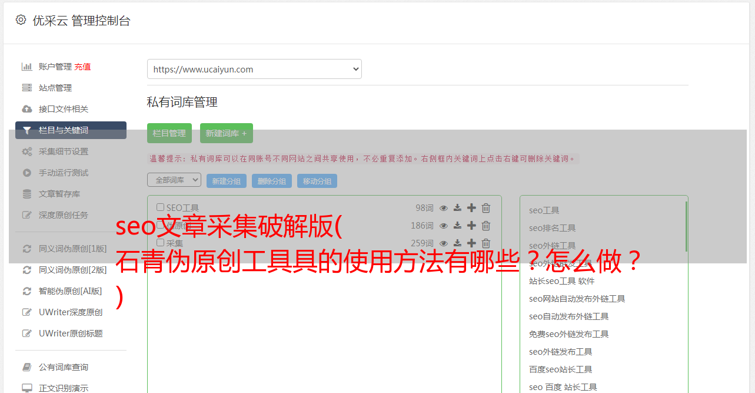Click the edit icon for UWriter深度原创
Viewport: 755px width, 393px height.
pyautogui.click(x=26, y=312)
